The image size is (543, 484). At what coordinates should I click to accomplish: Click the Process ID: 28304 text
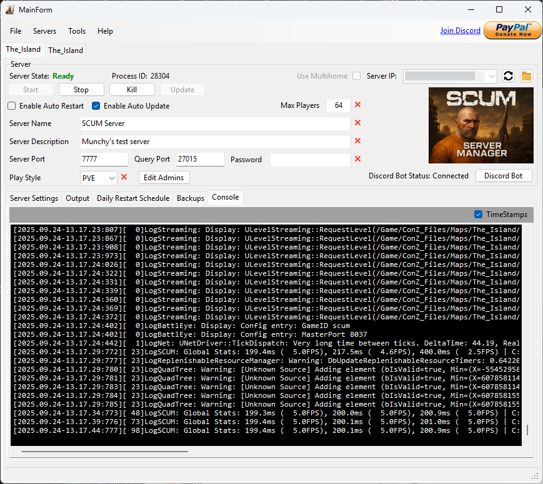pos(141,75)
